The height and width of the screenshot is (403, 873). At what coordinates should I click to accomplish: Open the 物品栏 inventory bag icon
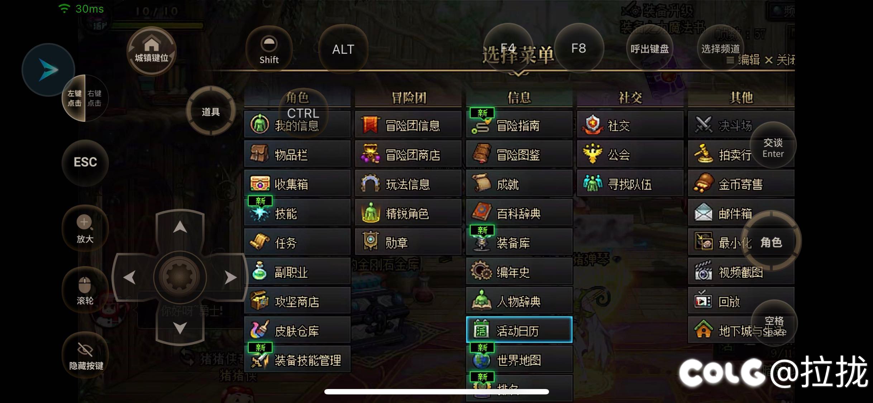point(259,154)
